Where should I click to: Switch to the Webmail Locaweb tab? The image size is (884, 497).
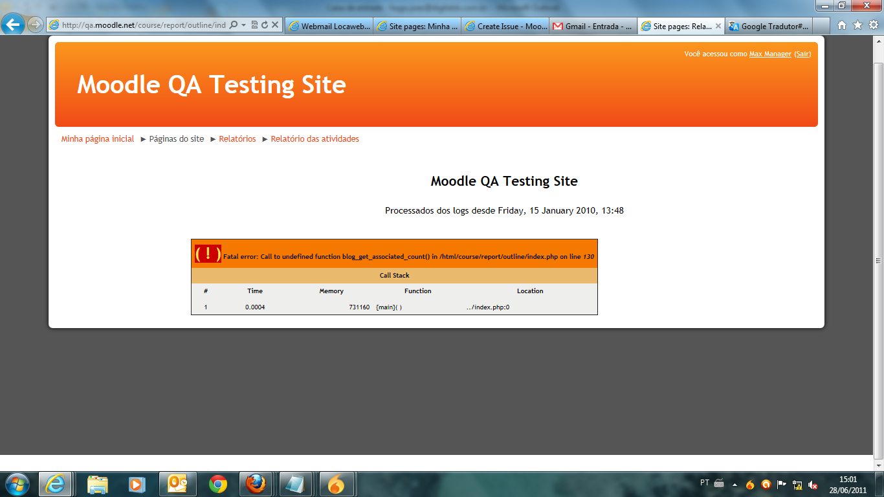pos(329,26)
